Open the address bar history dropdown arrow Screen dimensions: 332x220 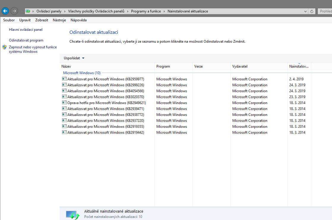pyautogui.click(x=305, y=12)
